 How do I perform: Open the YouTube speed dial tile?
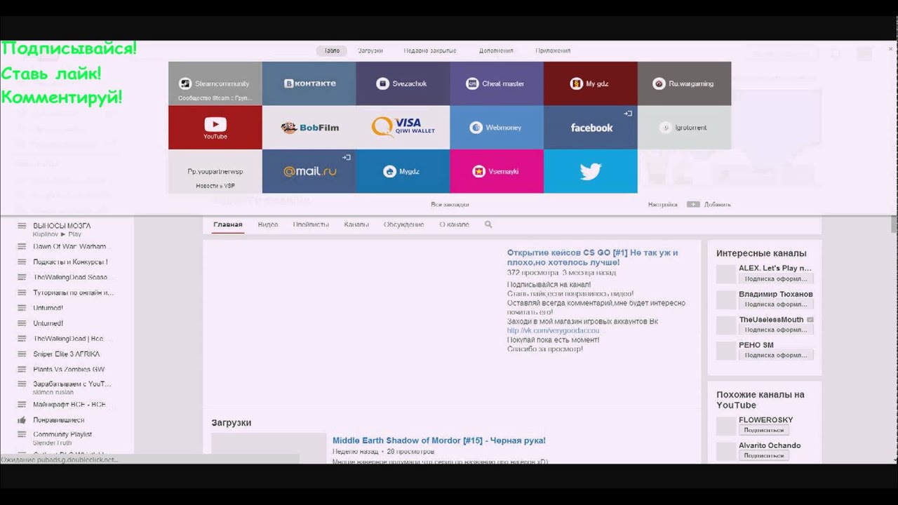(x=215, y=127)
